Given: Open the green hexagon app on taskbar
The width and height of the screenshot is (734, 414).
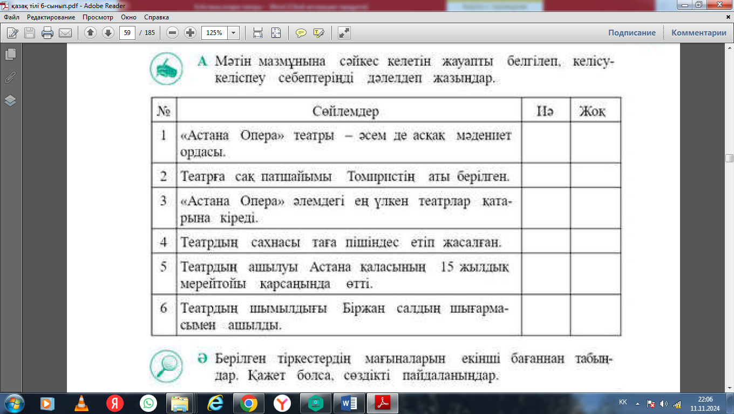Looking at the screenshot, I should (x=315, y=403).
